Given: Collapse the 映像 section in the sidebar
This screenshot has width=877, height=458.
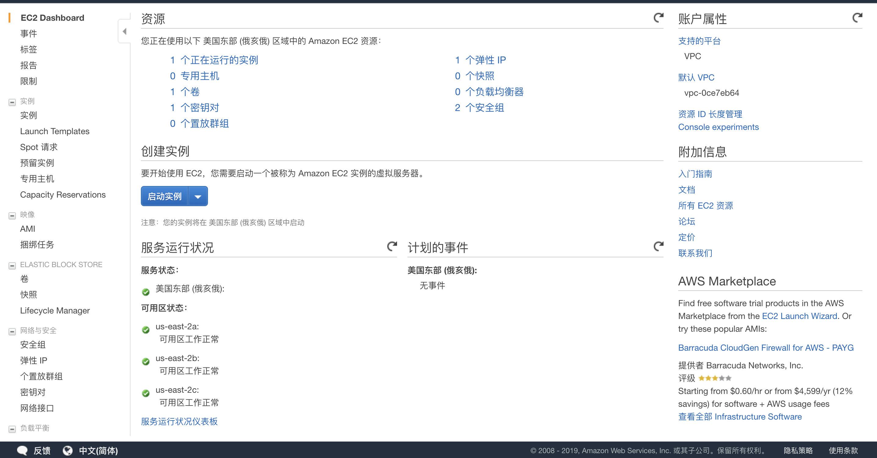Looking at the screenshot, I should point(12,216).
